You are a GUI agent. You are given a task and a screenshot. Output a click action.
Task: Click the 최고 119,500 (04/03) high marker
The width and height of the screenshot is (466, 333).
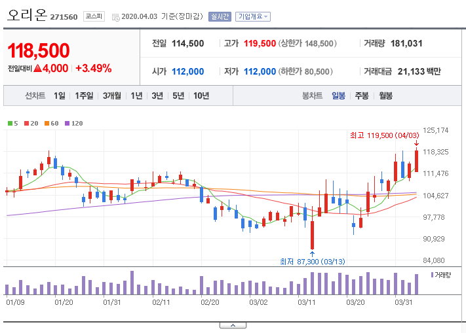pos(385,135)
